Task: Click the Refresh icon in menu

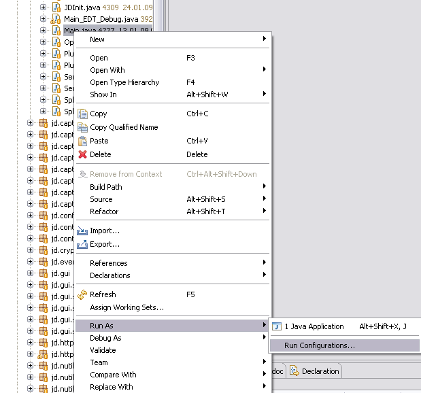Action: point(83,294)
